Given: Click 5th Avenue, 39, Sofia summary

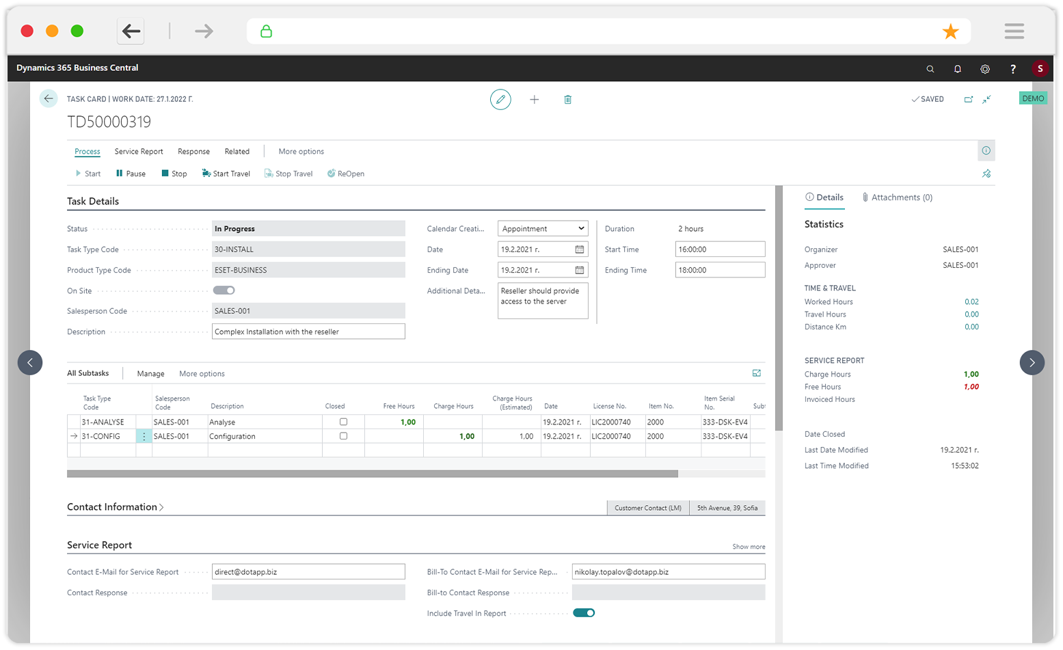Looking at the screenshot, I should click(x=727, y=508).
